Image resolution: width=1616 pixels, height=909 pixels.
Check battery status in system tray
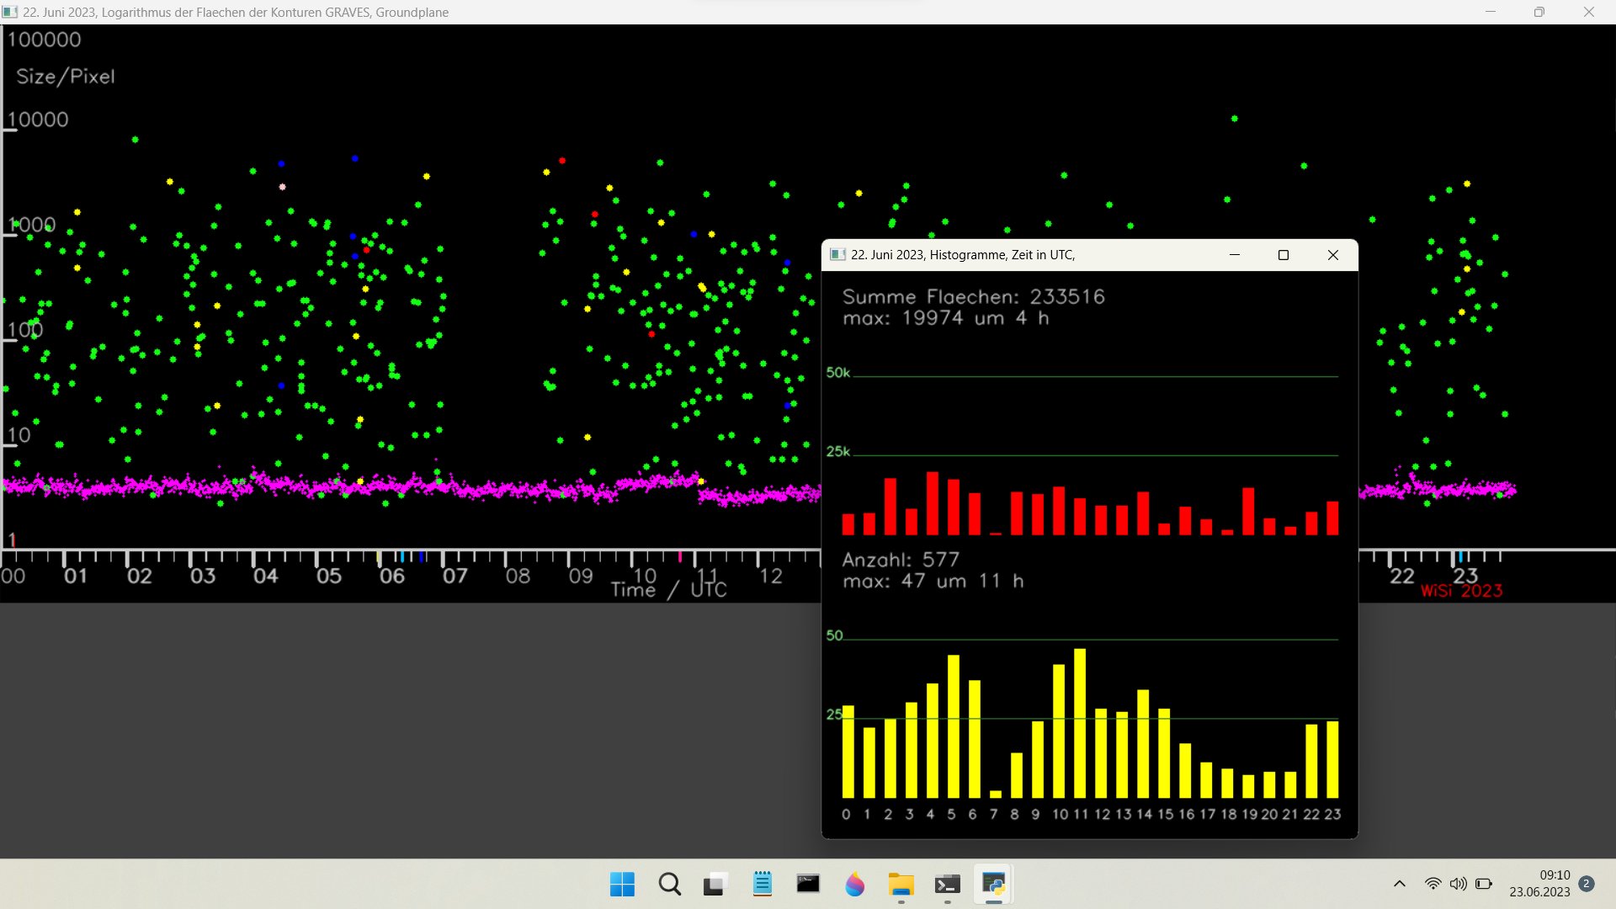(x=1484, y=884)
